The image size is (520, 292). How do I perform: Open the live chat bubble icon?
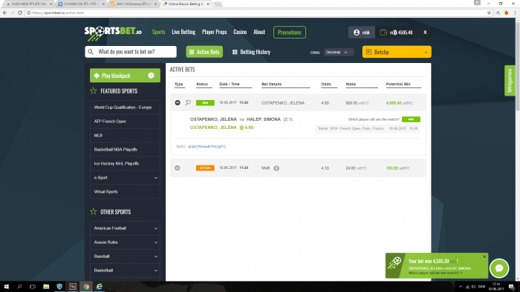tap(499, 268)
